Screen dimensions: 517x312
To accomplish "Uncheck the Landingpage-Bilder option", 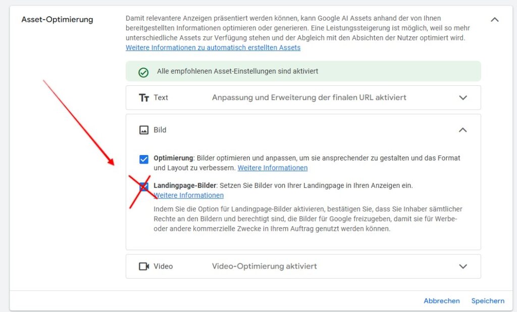I will (144, 186).
